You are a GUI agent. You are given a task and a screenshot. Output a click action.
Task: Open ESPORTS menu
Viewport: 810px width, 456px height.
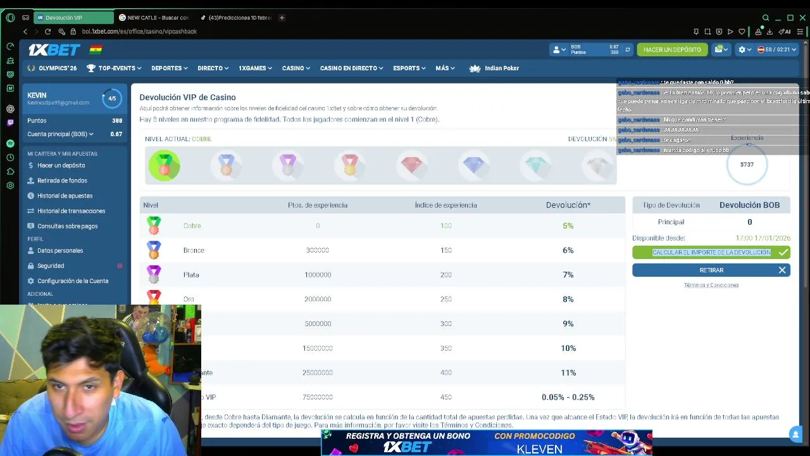point(409,68)
